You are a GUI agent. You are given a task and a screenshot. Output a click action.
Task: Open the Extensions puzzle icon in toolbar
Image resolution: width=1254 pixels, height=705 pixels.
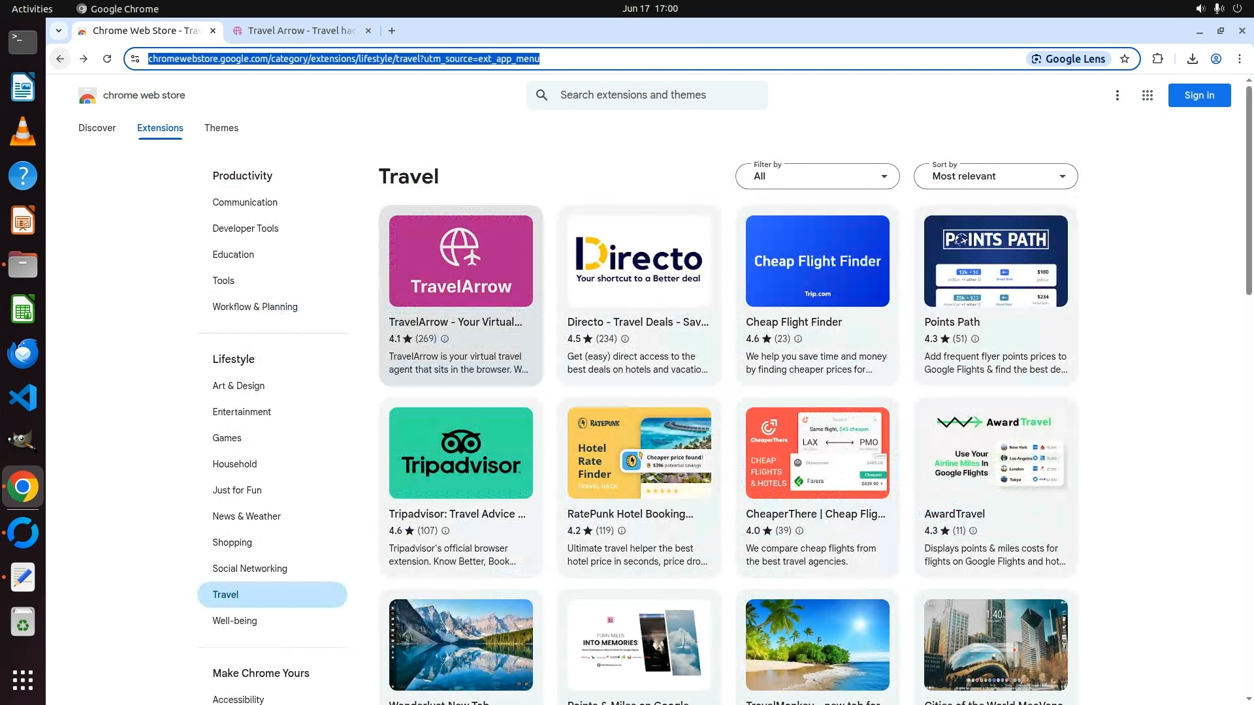[x=1157, y=59]
